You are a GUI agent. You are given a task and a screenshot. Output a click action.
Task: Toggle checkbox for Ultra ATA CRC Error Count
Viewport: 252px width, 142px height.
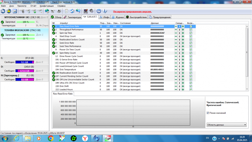coord(191,83)
